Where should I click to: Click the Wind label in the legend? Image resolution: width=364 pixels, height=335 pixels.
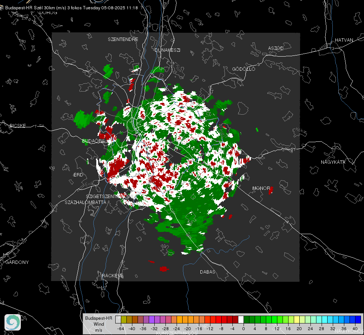click(99, 324)
